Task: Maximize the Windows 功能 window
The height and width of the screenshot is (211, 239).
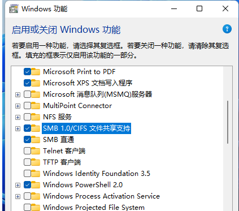Action: (x=199, y=8)
